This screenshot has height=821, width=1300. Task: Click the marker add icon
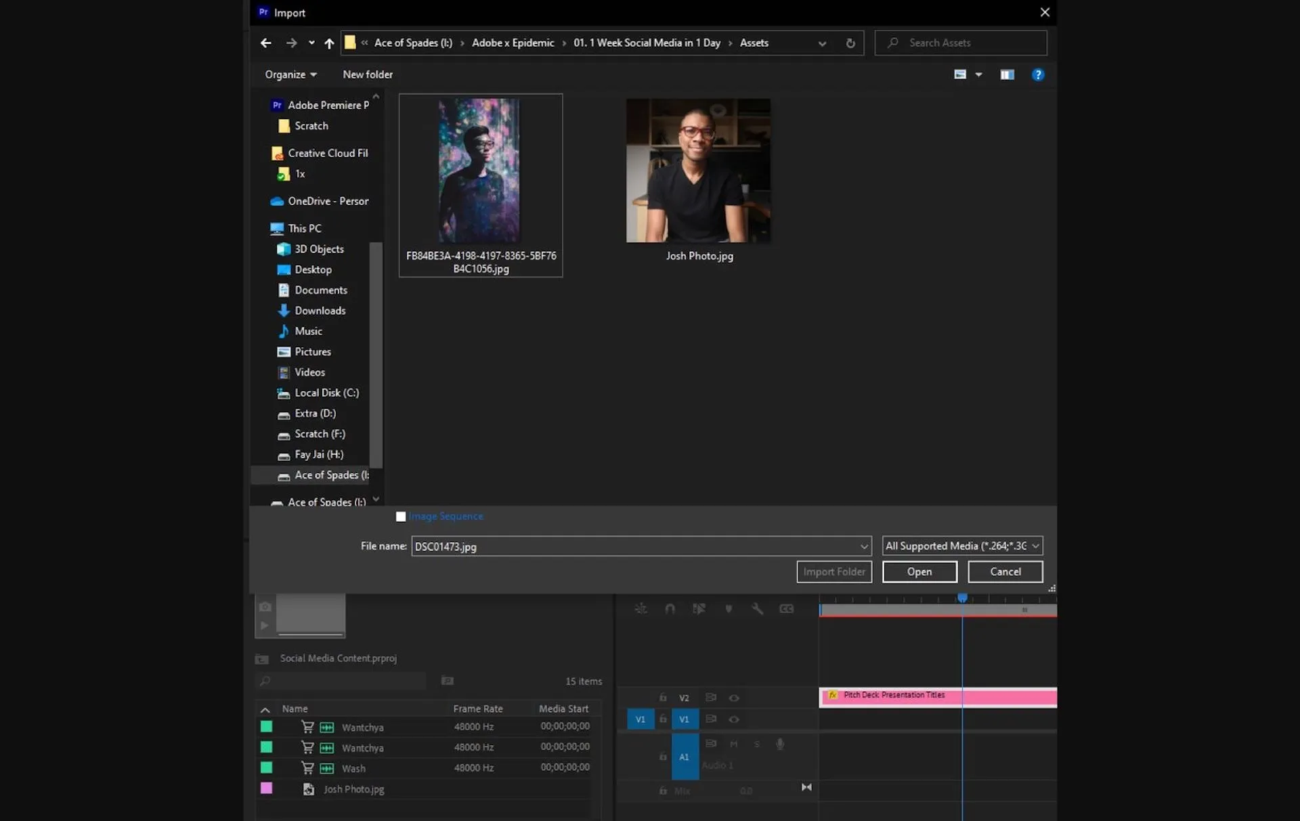[729, 607]
